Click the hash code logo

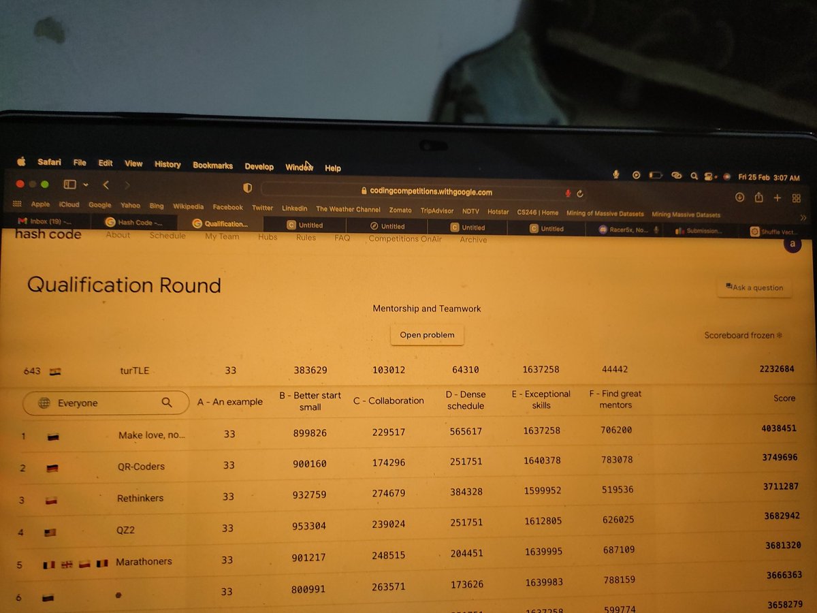48,234
